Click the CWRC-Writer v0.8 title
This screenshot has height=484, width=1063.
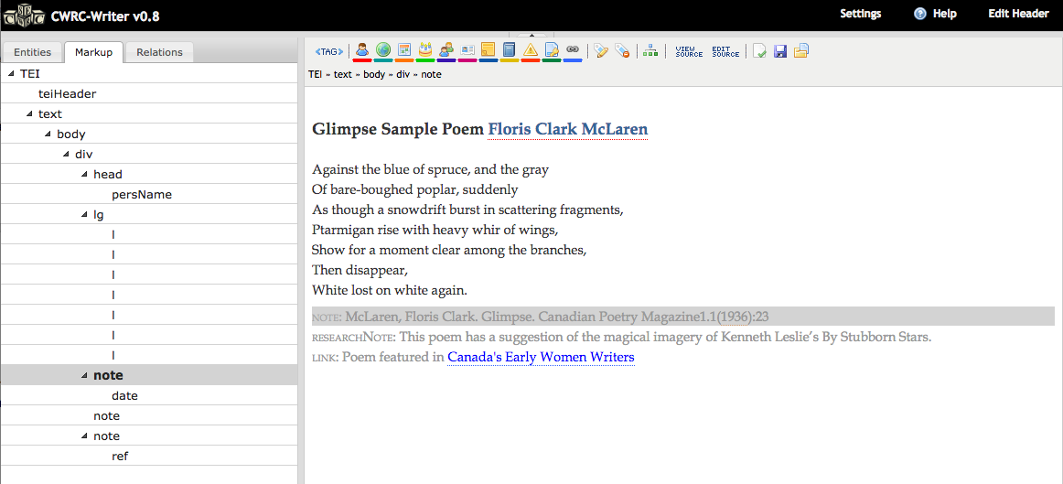point(105,16)
